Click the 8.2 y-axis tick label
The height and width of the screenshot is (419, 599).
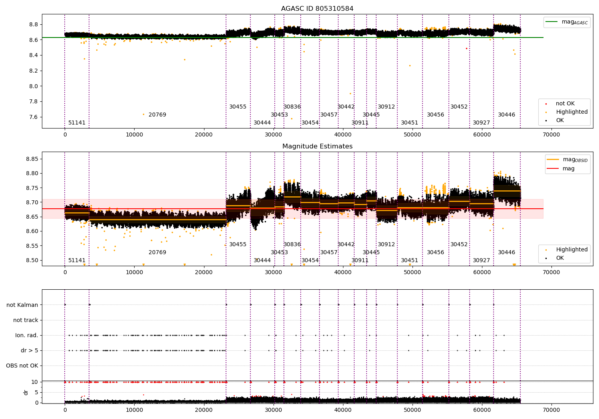34,71
